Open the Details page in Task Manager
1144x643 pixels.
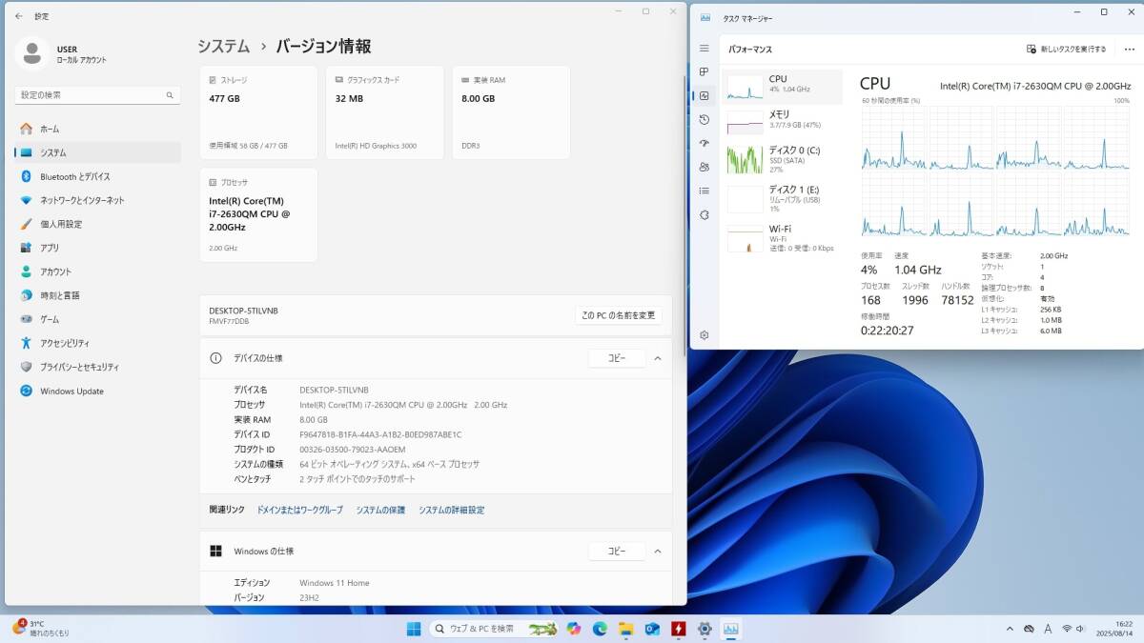click(x=705, y=191)
